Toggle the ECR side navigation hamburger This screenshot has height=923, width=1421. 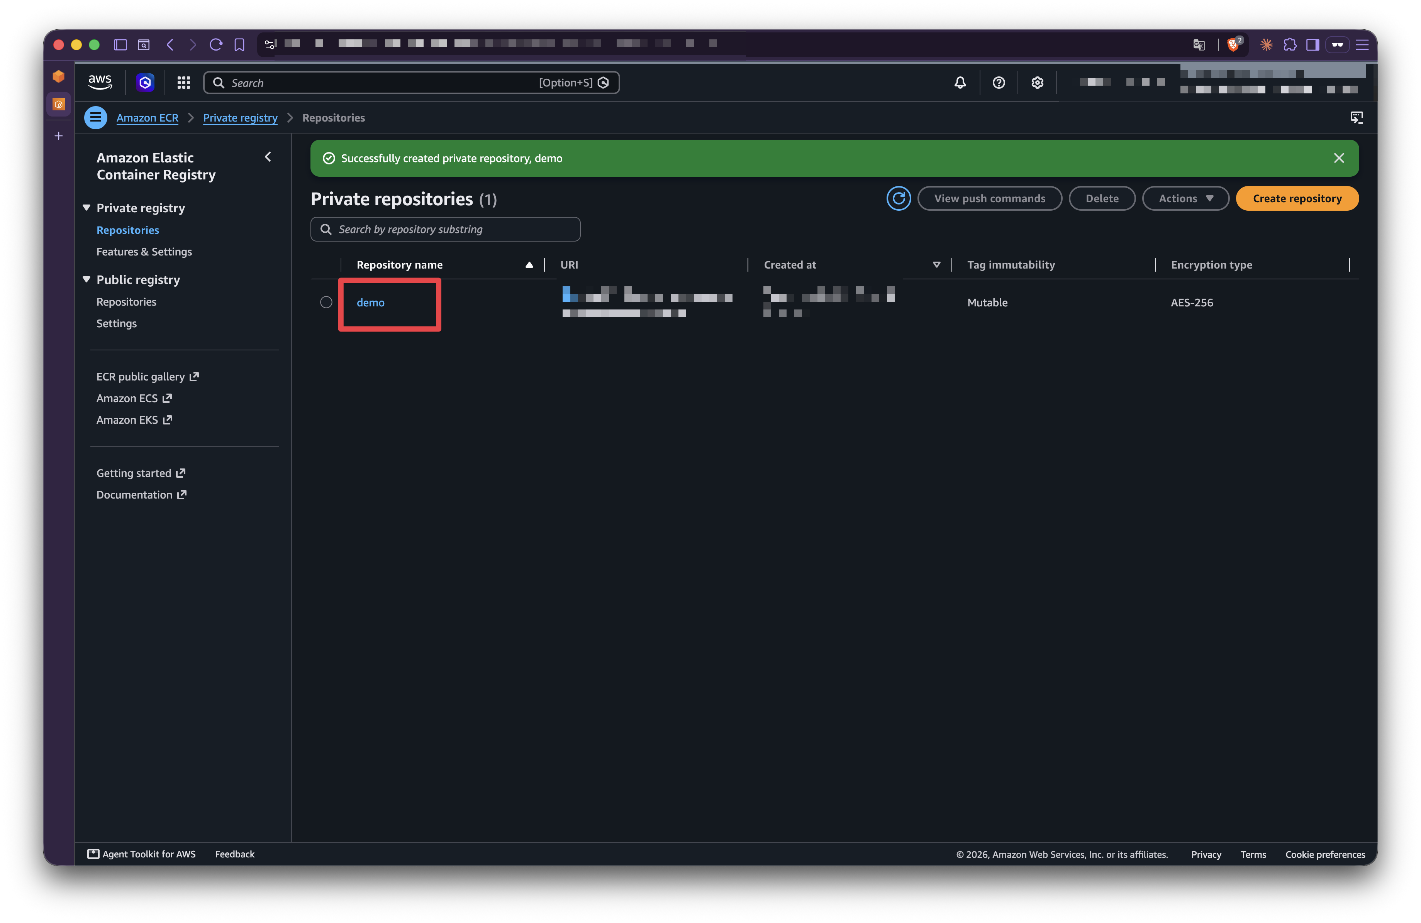point(95,118)
